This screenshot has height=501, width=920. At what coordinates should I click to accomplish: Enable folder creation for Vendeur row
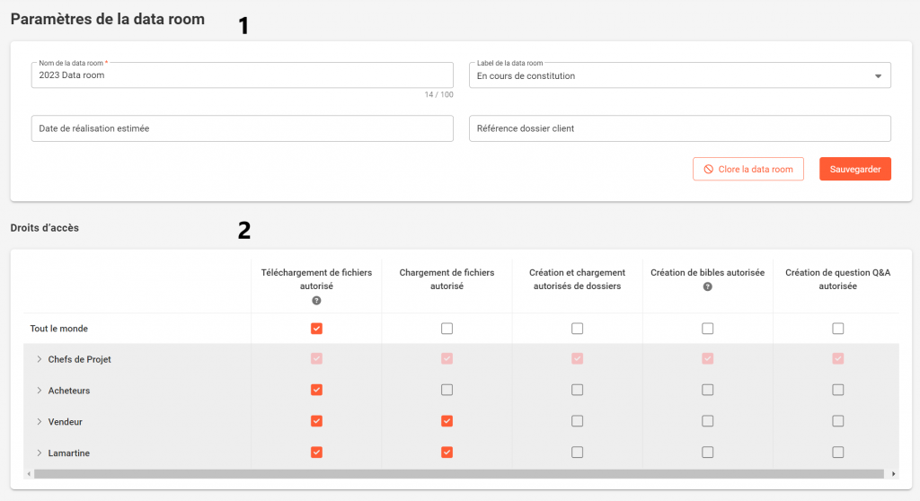pyautogui.click(x=577, y=421)
